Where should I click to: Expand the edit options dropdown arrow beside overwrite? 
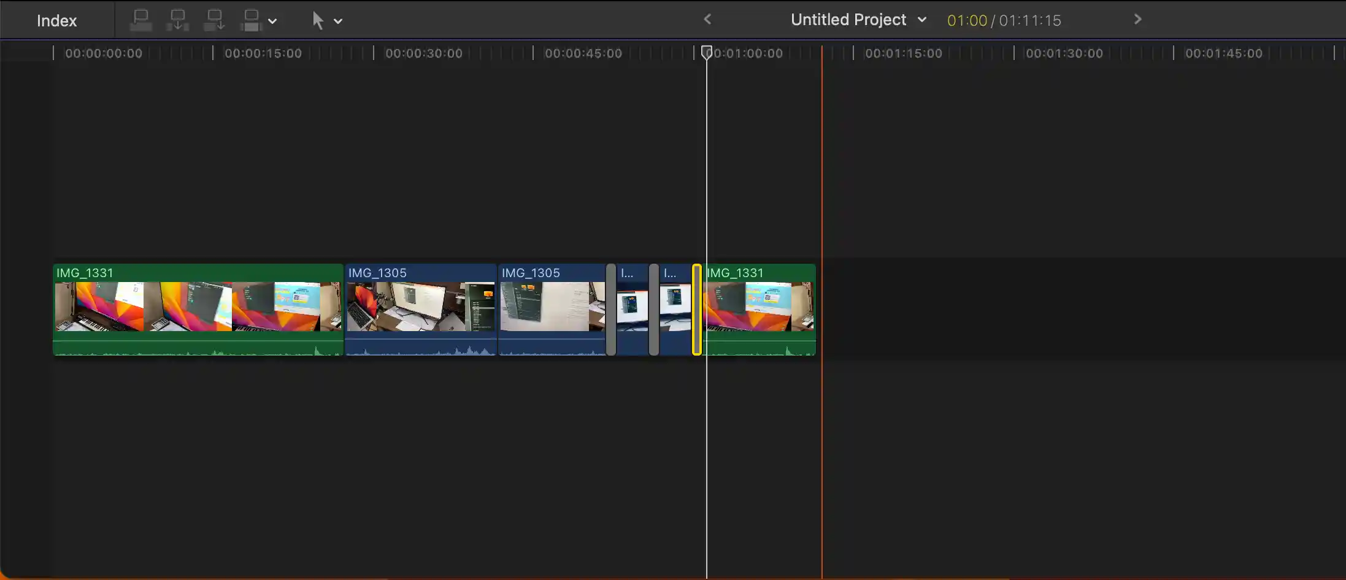pos(272,21)
